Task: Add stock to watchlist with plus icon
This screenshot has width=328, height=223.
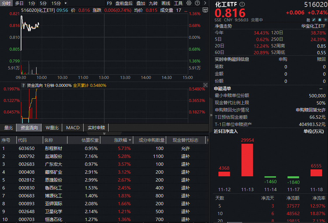Action: 324,20
